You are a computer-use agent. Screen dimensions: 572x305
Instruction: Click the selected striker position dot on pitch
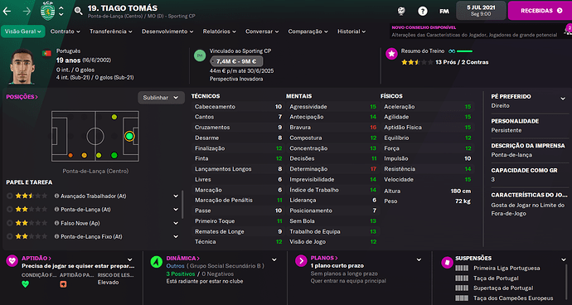coord(129,136)
